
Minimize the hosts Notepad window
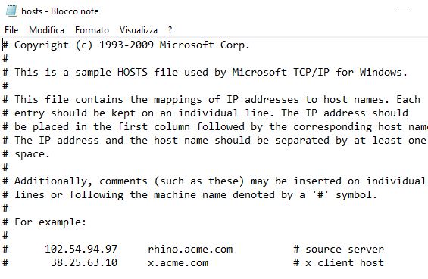coord(403,11)
